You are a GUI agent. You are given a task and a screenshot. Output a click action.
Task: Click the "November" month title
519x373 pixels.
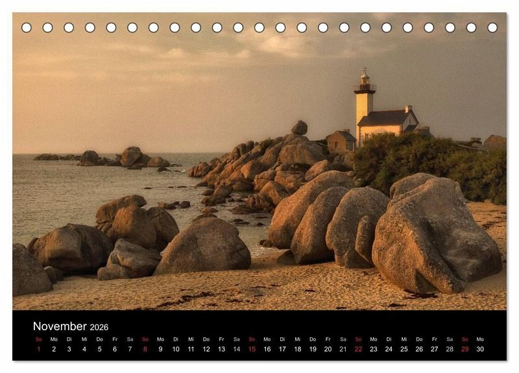click(x=60, y=326)
